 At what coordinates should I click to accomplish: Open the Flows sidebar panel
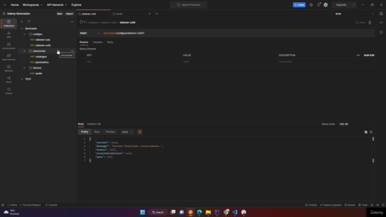[x=8, y=80]
